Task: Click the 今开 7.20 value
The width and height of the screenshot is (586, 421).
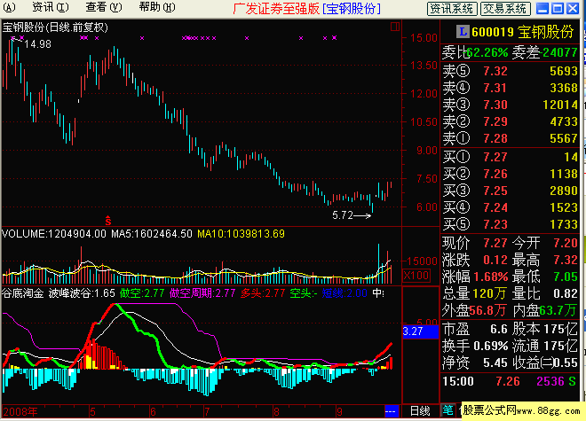Action: 566,244
